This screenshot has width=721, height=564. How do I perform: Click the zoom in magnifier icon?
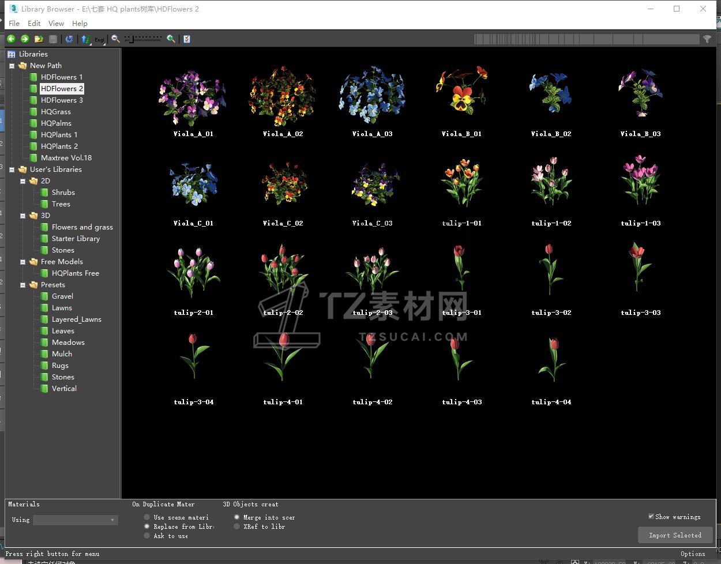pos(171,39)
